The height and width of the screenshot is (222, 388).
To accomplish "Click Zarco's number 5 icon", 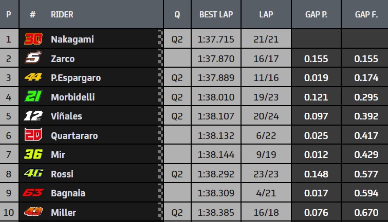I will [x=33, y=58].
